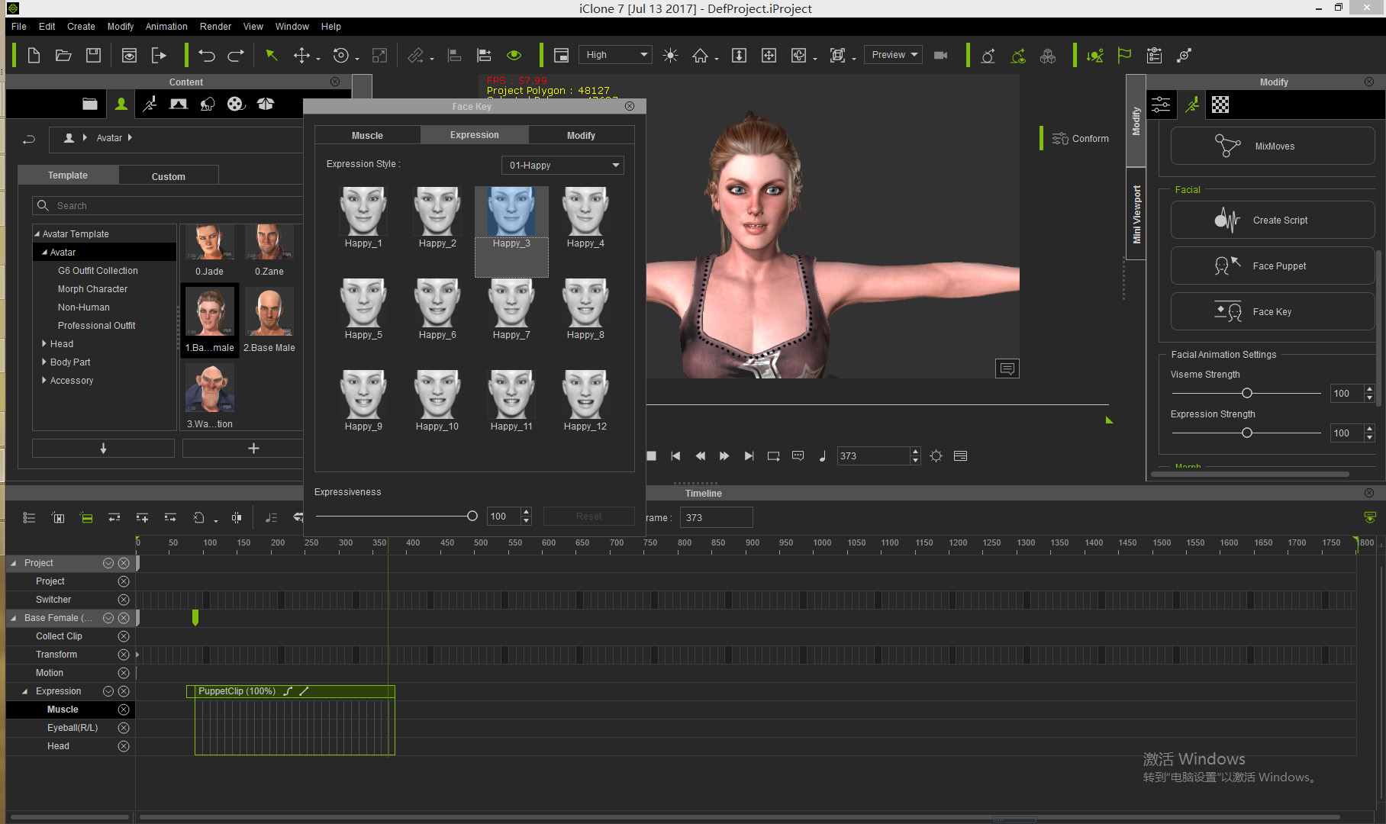The width and height of the screenshot is (1386, 824).
Task: Click the Home view icon
Action: pos(700,55)
